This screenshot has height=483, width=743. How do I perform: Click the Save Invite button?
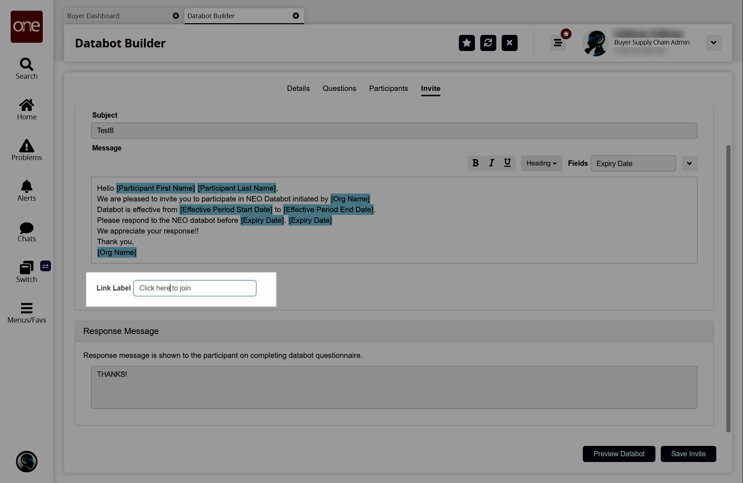688,454
